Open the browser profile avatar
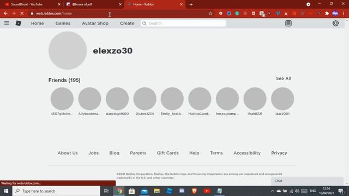The width and height of the screenshot is (349, 196). [335, 13]
